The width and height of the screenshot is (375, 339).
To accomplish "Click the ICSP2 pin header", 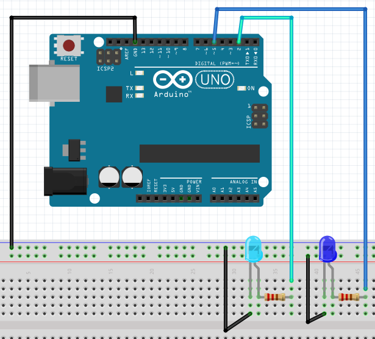I will click(108, 57).
